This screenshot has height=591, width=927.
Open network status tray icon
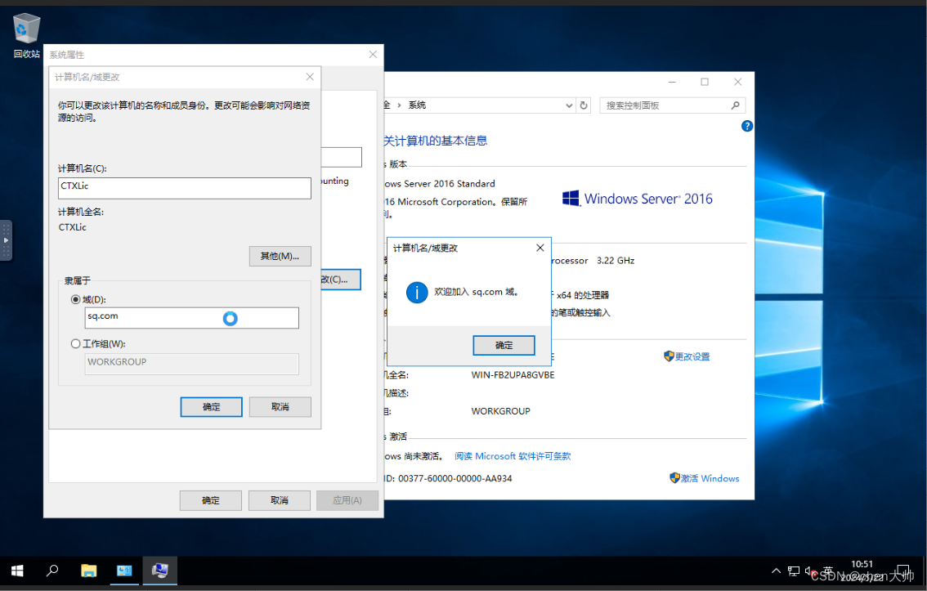click(794, 571)
